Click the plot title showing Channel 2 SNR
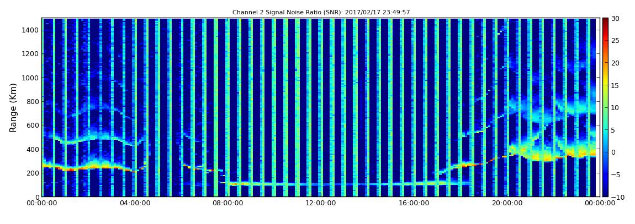Image resolution: width=635 pixels, height=224 pixels. click(x=321, y=13)
